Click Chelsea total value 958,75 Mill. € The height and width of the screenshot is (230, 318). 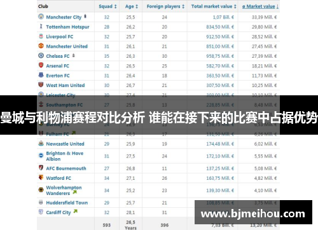click(x=220, y=56)
